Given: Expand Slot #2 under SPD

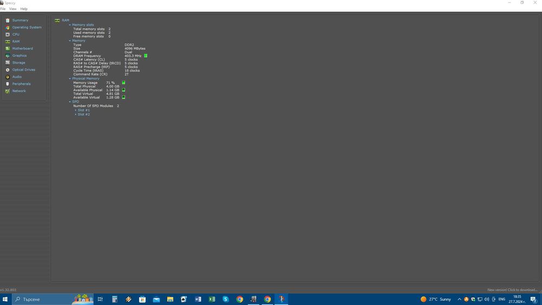Looking at the screenshot, I should coord(76,114).
